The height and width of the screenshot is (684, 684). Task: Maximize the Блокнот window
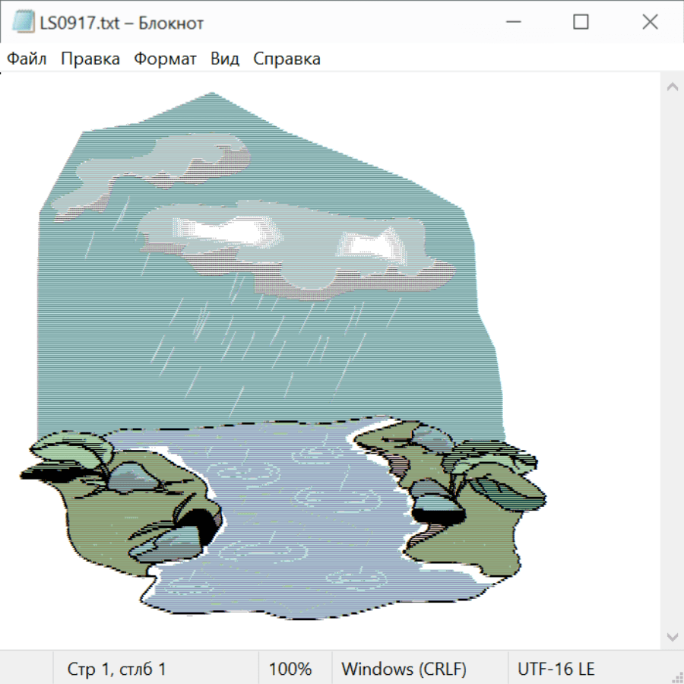(581, 23)
